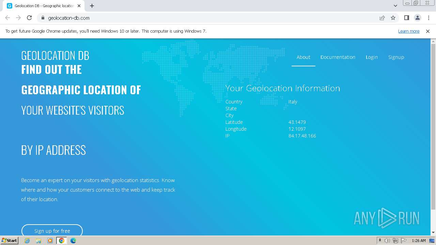Open the network tray icon
Screen dimensions: 436x245
pos(395,241)
